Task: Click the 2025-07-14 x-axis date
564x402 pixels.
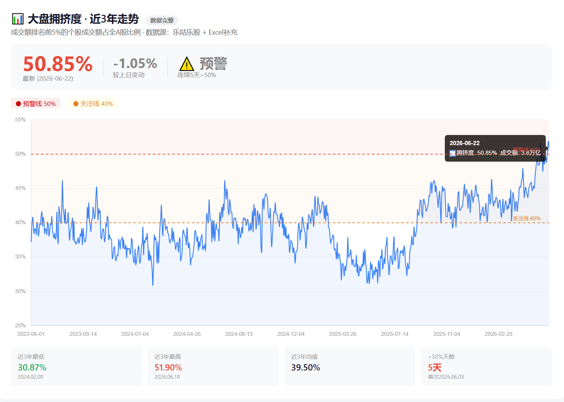Action: click(x=395, y=334)
